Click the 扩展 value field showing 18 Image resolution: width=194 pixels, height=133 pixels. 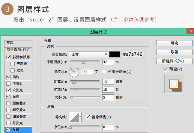[108, 90]
